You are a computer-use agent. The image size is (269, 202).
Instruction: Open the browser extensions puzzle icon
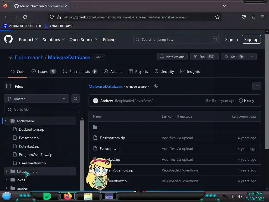click(253, 17)
